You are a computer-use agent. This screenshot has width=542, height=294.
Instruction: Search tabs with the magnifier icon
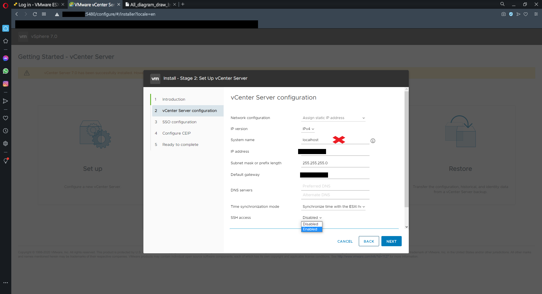click(502, 4)
